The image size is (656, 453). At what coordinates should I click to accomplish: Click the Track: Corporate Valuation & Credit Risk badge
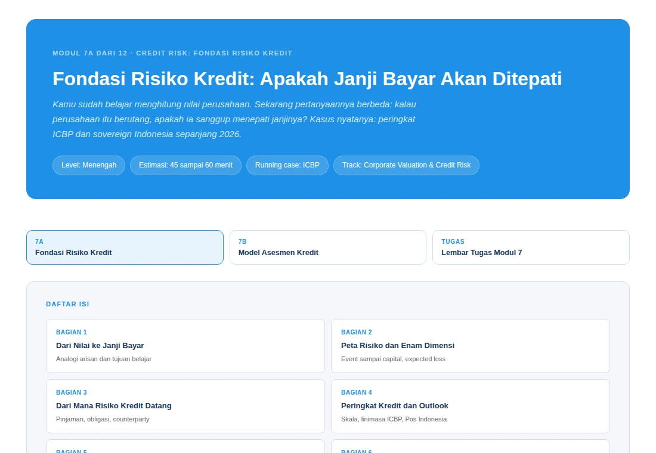point(406,165)
